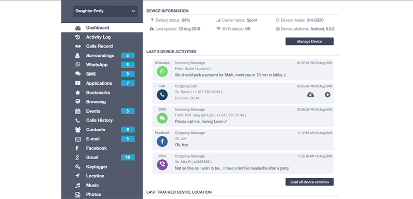Image resolution: width=413 pixels, height=199 pixels.
Task: Click the Applications grid icon
Action: tap(78, 83)
